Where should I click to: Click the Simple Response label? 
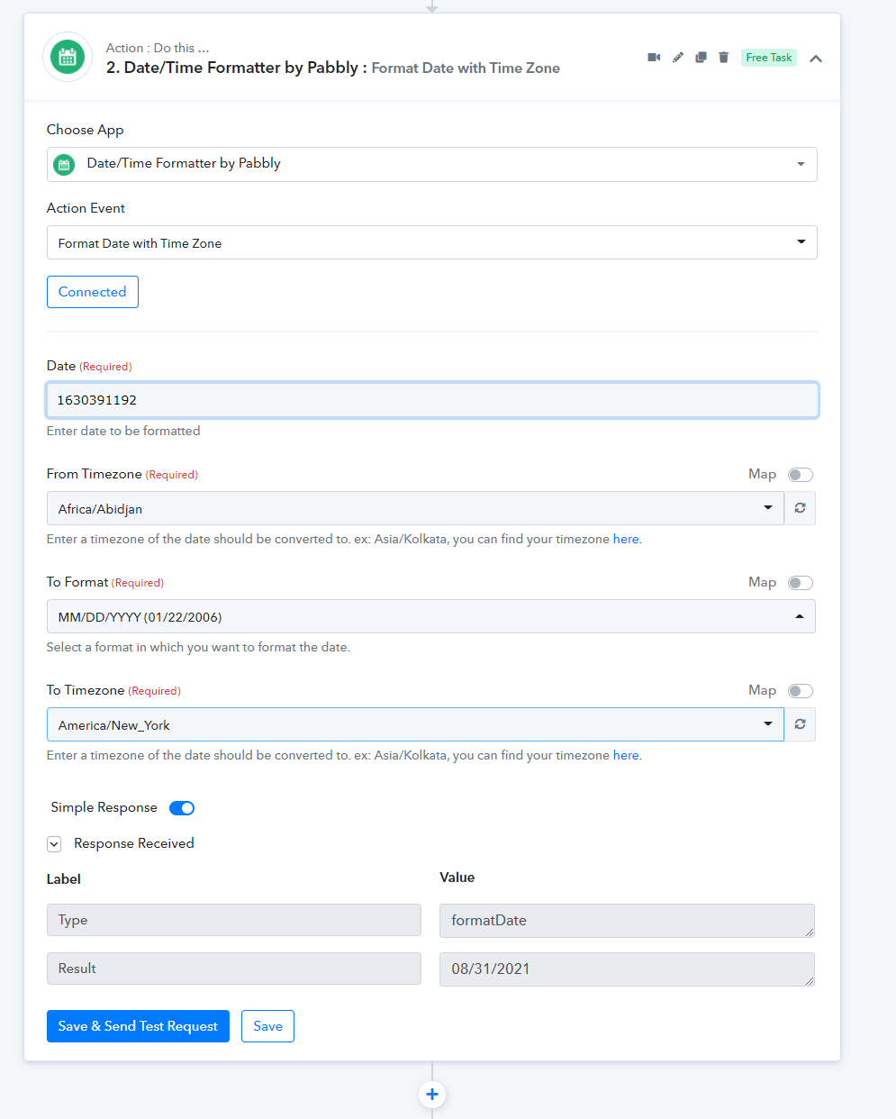tap(104, 807)
